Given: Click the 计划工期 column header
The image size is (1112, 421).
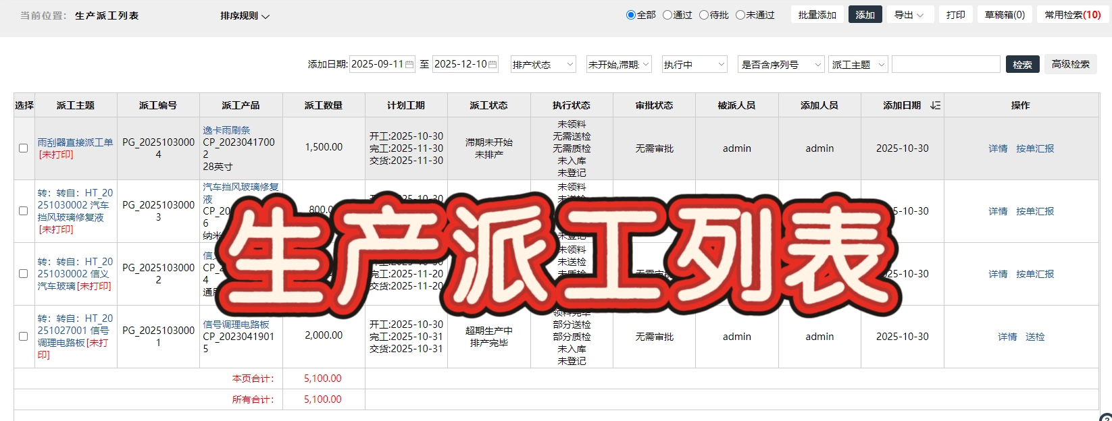Looking at the screenshot, I should pos(406,105).
